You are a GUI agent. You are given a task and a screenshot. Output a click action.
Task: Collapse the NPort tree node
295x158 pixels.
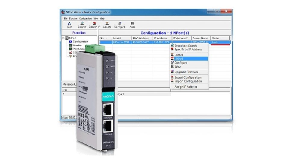[x=64, y=38]
